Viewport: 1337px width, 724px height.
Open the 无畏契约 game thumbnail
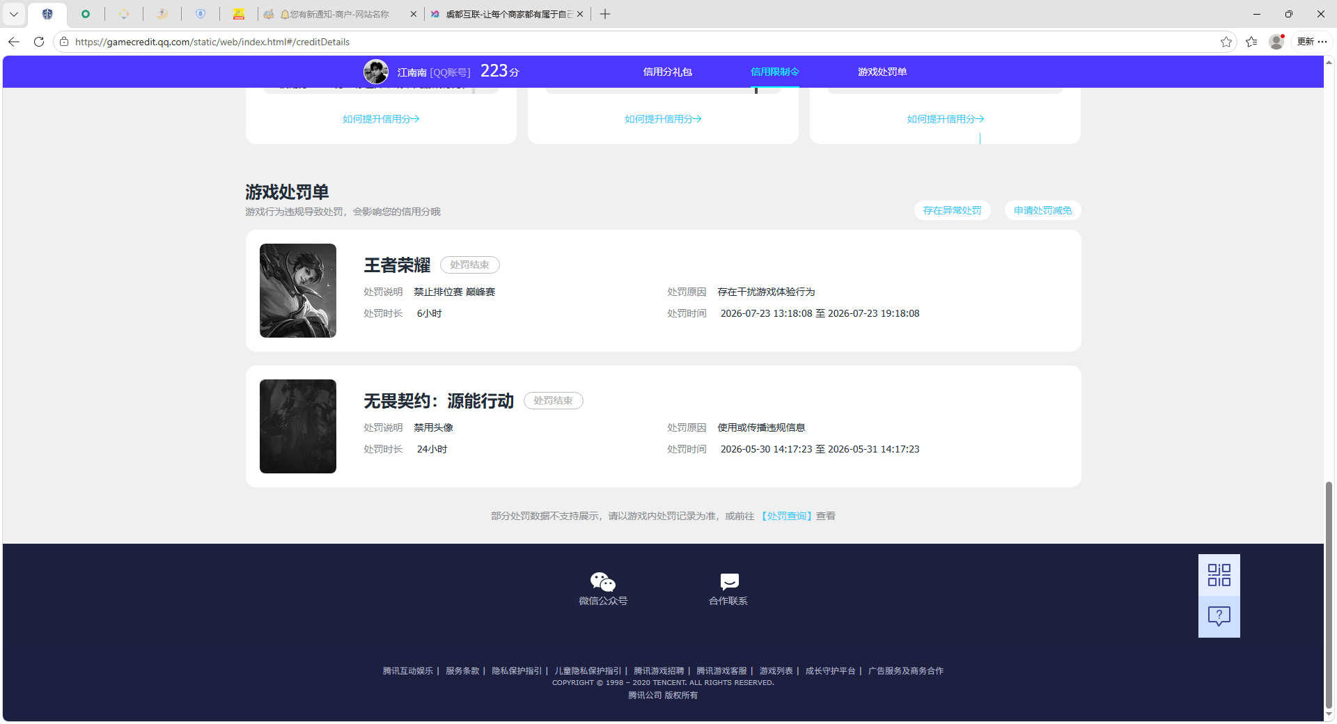coord(298,426)
